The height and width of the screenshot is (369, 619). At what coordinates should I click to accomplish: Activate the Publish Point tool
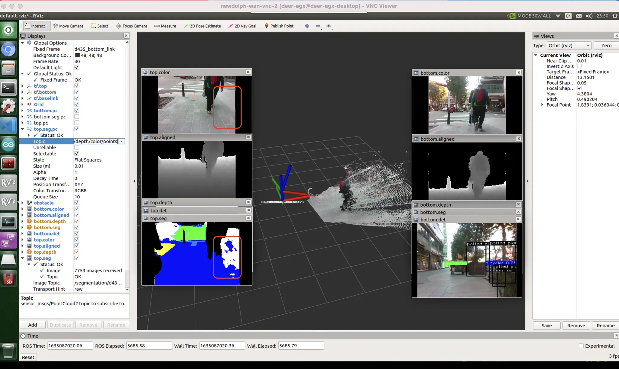(x=279, y=26)
